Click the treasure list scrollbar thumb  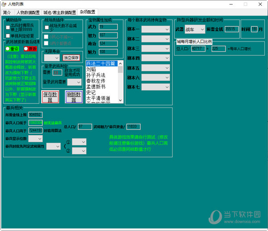[x=120, y=70]
